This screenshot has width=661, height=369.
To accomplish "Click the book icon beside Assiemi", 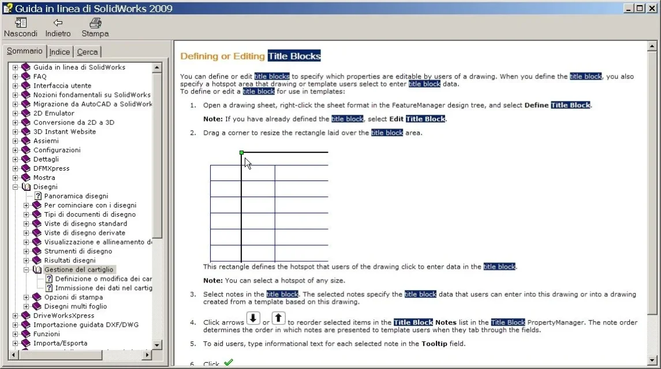I will (x=26, y=141).
